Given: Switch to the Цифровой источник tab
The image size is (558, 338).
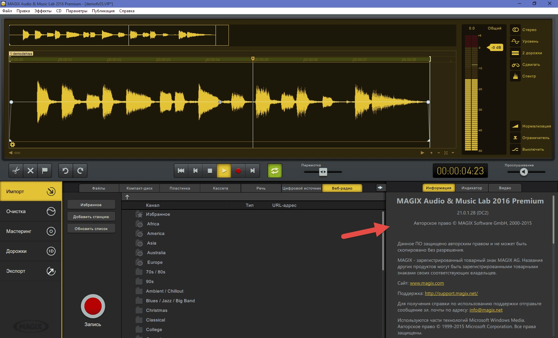Looking at the screenshot, I should 302,188.
